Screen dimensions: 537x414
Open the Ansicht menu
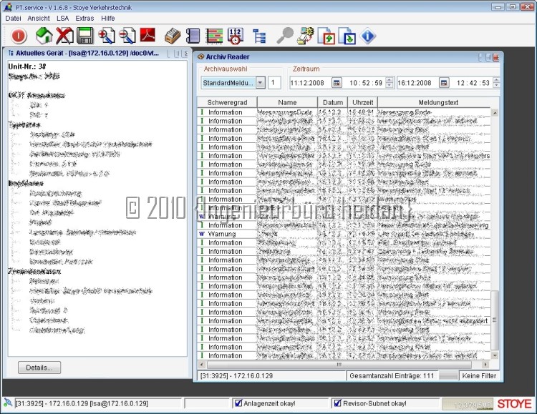tap(39, 19)
